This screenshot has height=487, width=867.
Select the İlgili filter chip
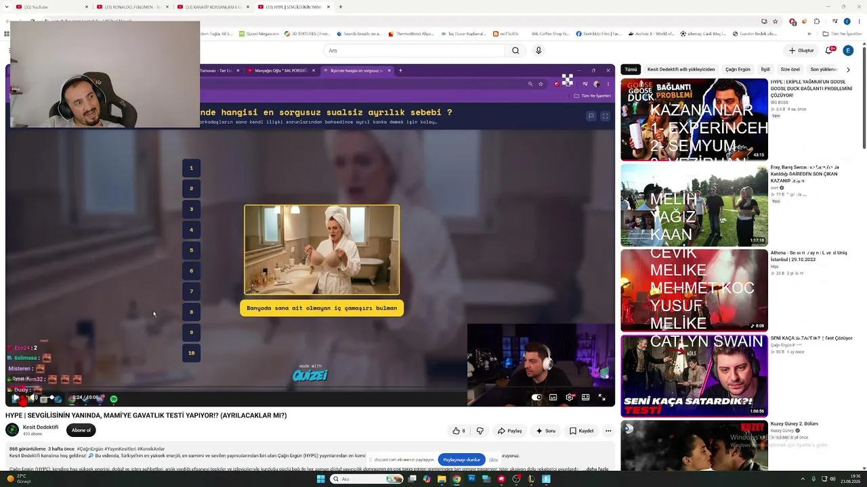pos(765,70)
